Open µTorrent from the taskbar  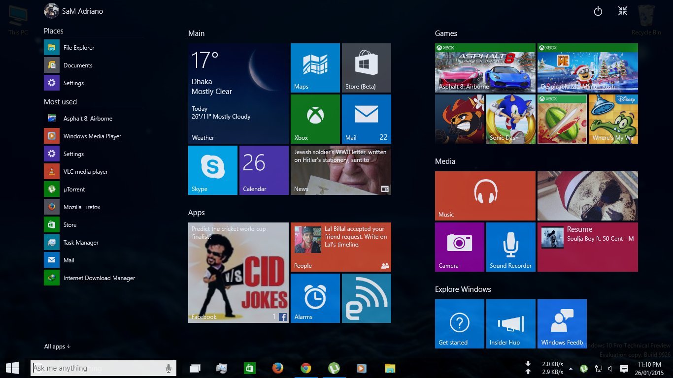point(334,368)
